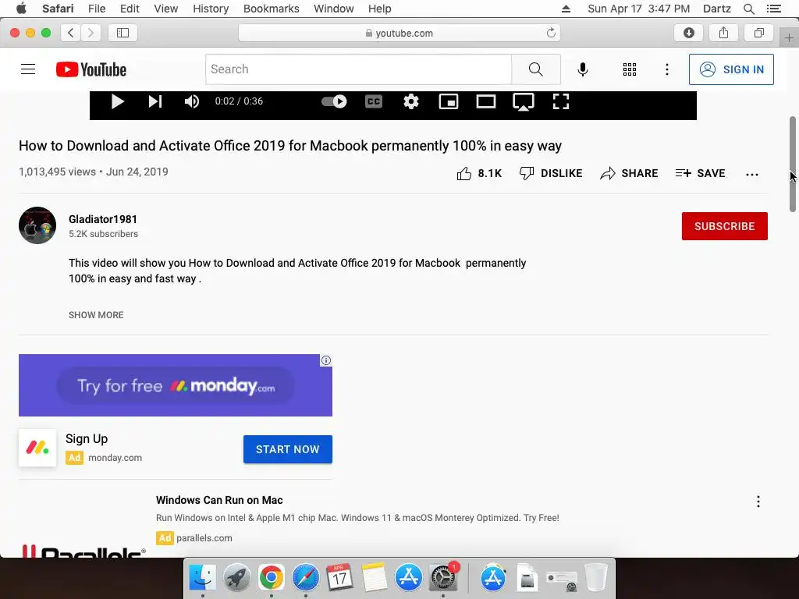Open a new Safari tab
Image resolution: width=799 pixels, height=599 pixels.
pyautogui.click(x=789, y=37)
